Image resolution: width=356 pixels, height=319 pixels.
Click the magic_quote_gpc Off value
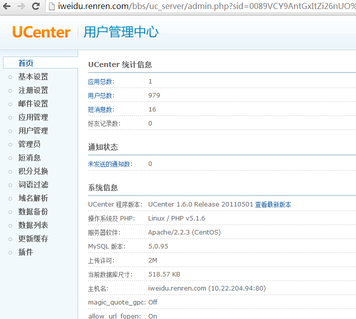pyautogui.click(x=153, y=302)
